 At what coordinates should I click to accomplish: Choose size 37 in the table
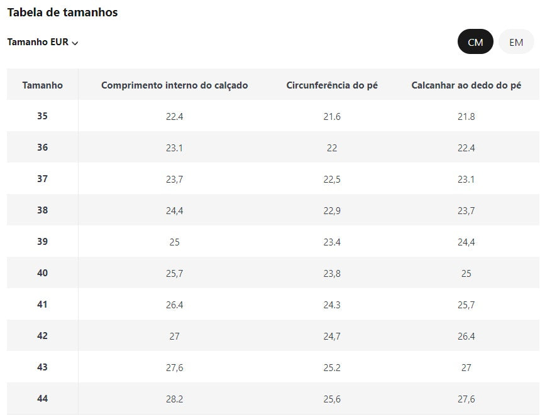(x=42, y=179)
